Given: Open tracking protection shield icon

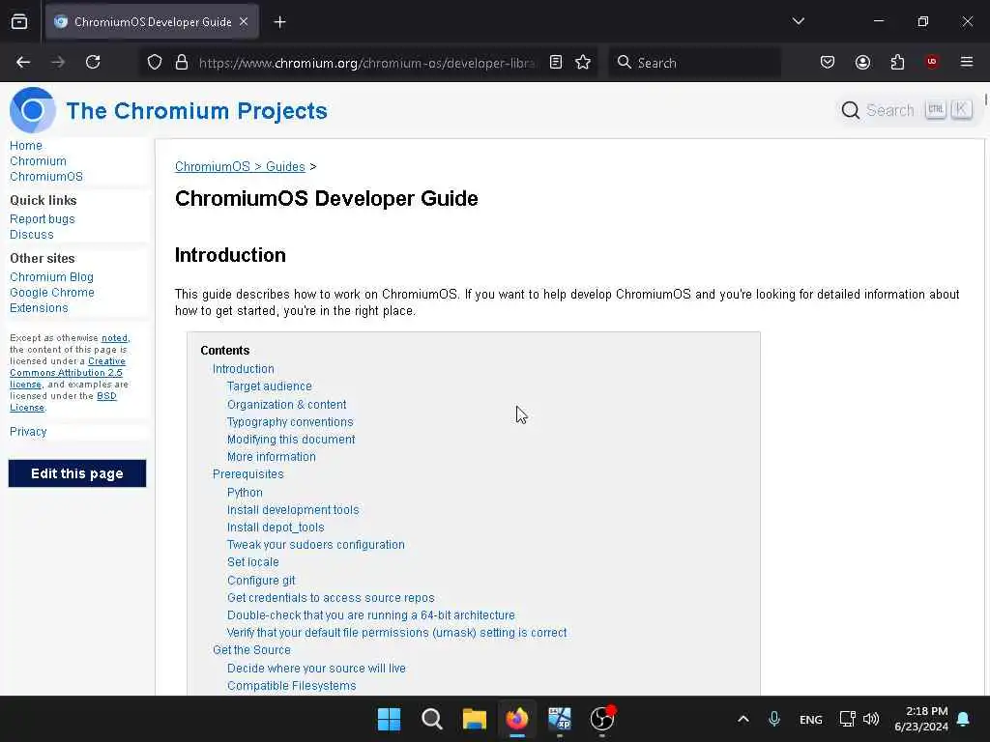Looking at the screenshot, I should point(155,62).
